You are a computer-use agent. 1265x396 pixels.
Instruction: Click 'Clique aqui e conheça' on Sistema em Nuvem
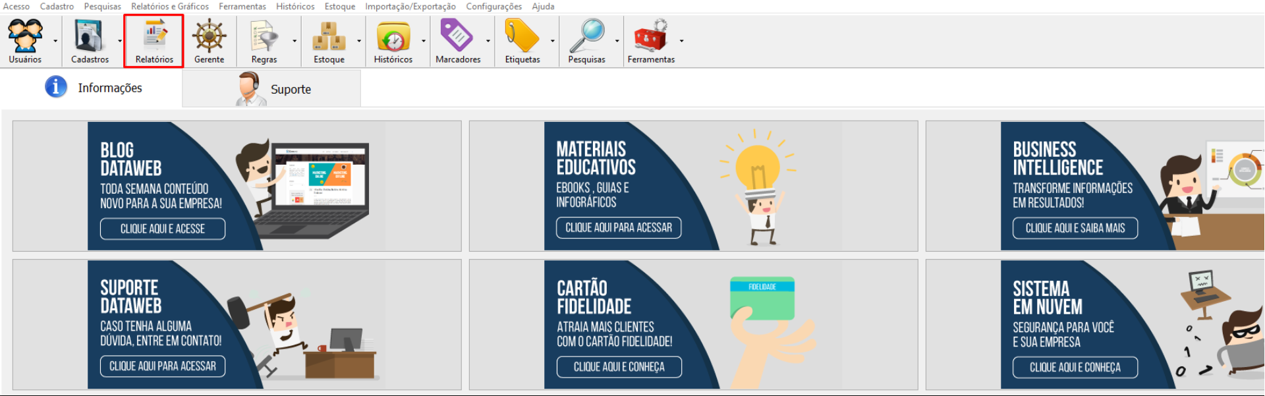click(1075, 368)
